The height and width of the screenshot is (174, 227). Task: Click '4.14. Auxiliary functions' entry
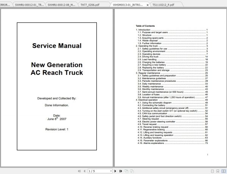(x=173, y=138)
